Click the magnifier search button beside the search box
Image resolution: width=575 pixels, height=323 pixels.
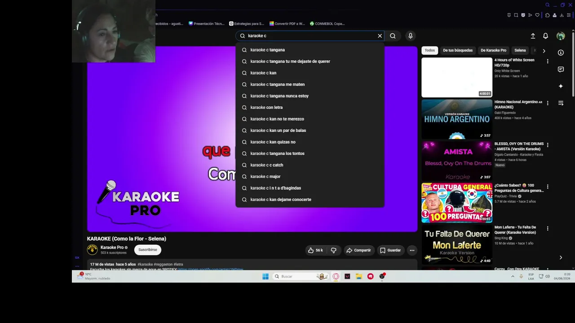pyautogui.click(x=393, y=36)
